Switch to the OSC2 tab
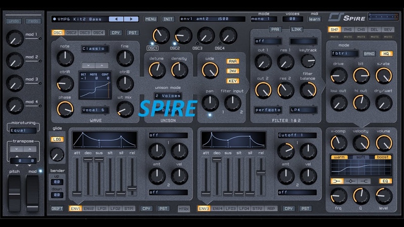The image size is (404, 227). (x=71, y=33)
